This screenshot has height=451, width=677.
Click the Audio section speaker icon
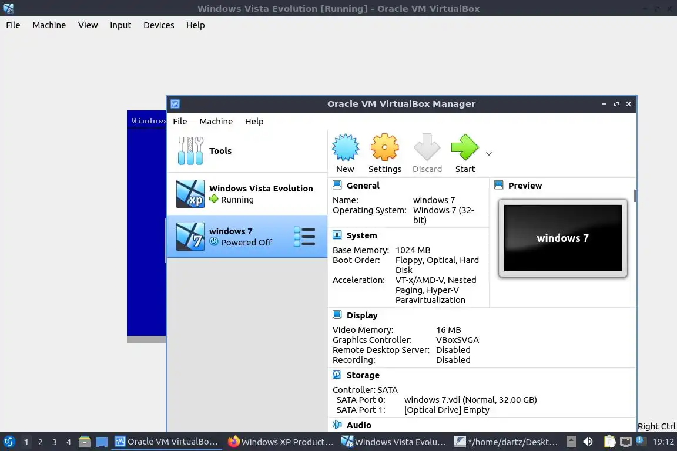point(337,425)
